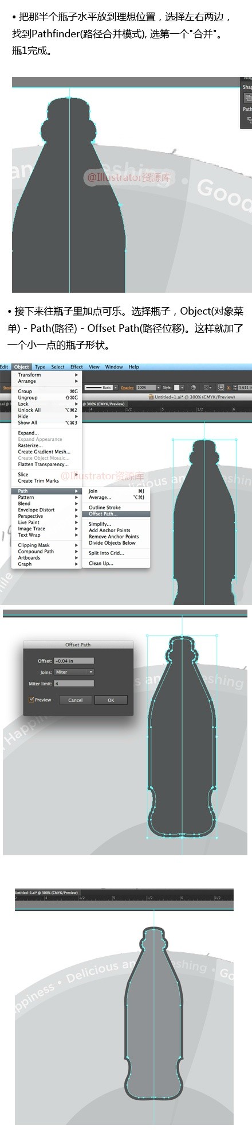Image resolution: width=252 pixels, height=1148 pixels.
Task: Expand the Envelope Distort submenu
Action: pyautogui.click(x=47, y=510)
